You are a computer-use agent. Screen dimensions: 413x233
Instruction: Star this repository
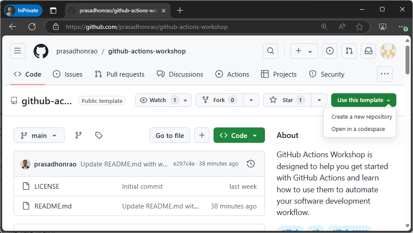click(x=287, y=100)
